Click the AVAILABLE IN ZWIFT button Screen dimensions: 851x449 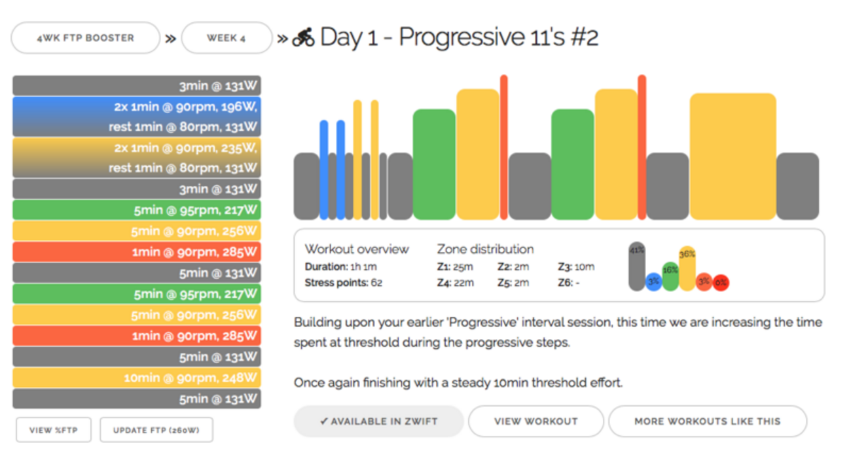pyautogui.click(x=378, y=422)
